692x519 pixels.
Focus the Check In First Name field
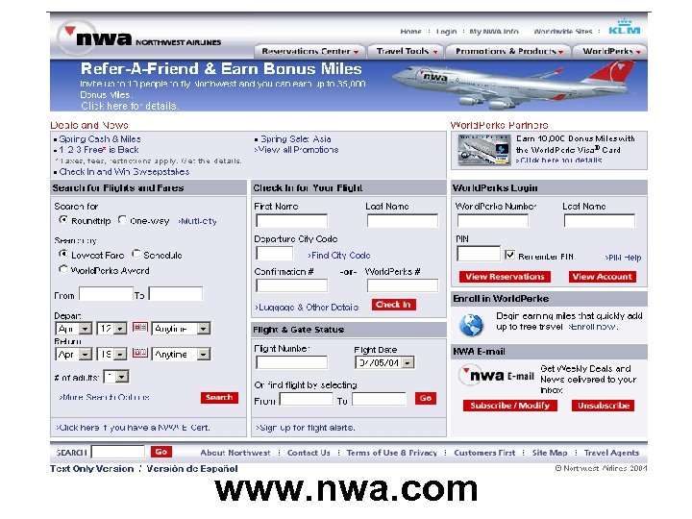point(292,221)
